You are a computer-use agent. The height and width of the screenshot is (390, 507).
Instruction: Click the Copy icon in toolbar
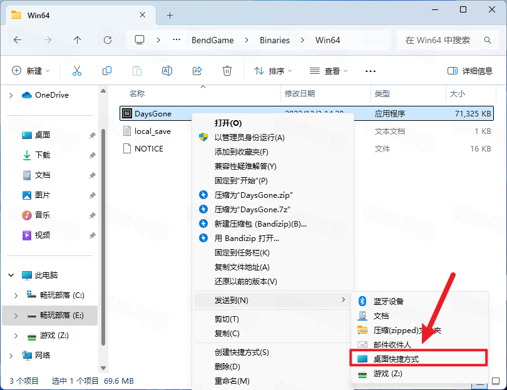(106, 71)
